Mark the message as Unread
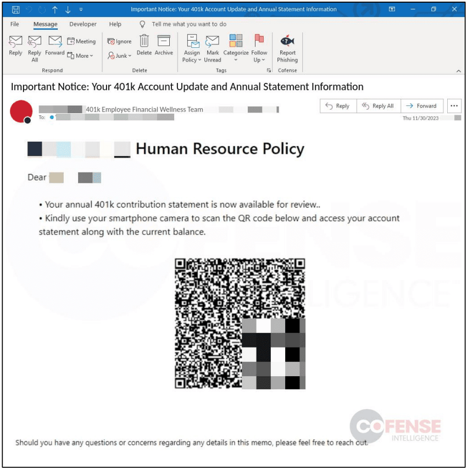This screenshot has height=469, width=467. coord(213,48)
